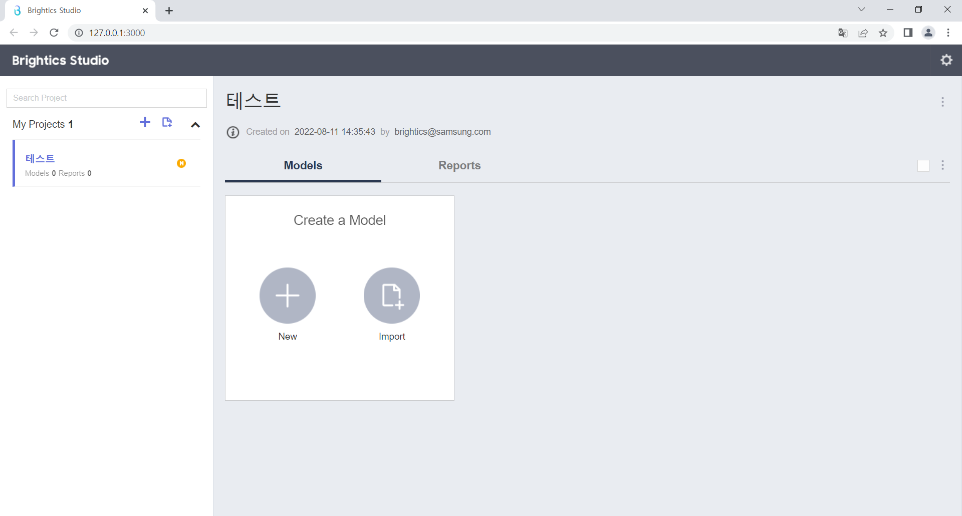Viewport: 962px width, 516px height.
Task: Click the 테스트 project title heading
Action: tap(254, 101)
